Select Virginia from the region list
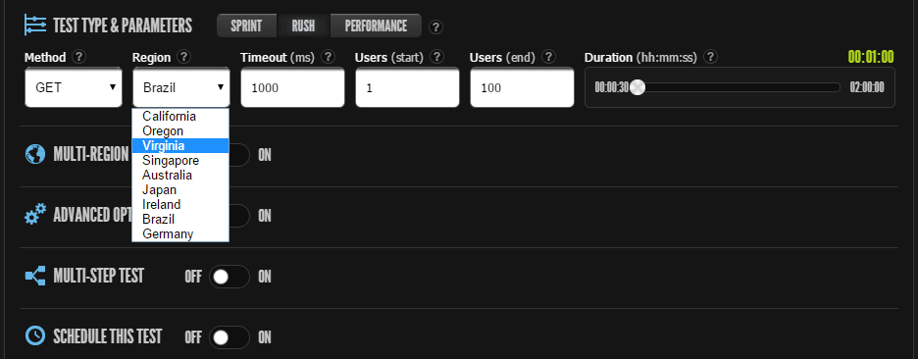The height and width of the screenshot is (359, 918). 180,146
